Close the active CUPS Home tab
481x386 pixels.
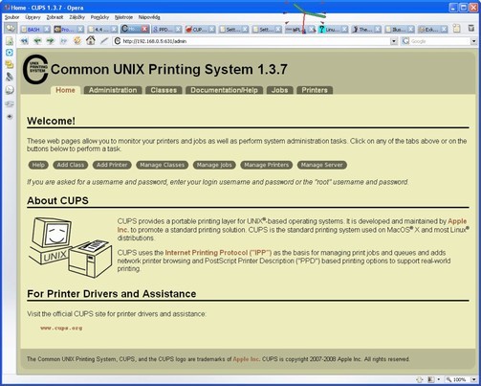[x=144, y=29]
